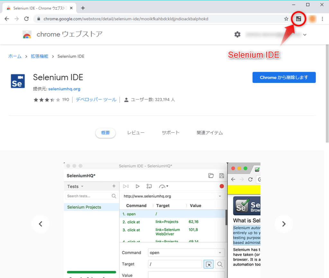Expand the account dropdown chevron
The width and height of the screenshot is (329, 278).
(x=305, y=35)
